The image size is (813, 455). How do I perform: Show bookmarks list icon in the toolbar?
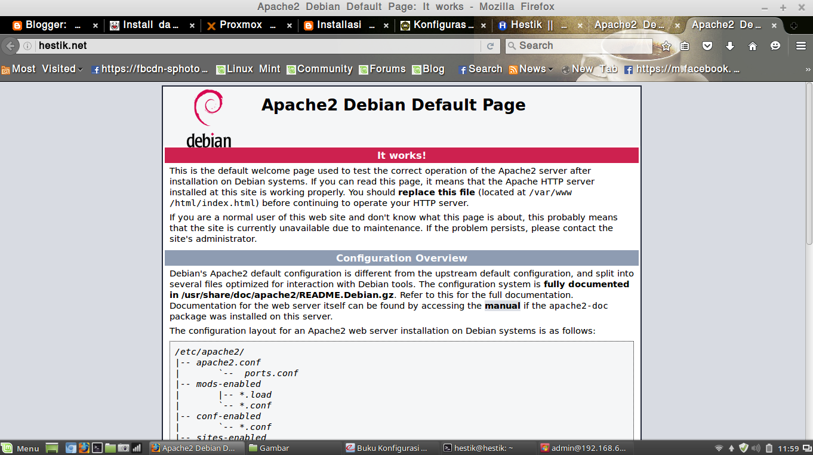click(685, 46)
